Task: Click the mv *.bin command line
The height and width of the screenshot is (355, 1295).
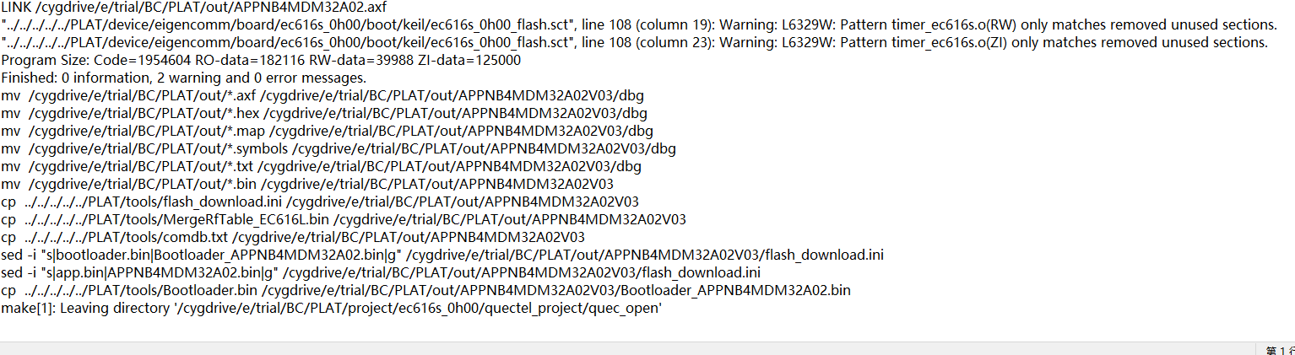Action: 307,184
